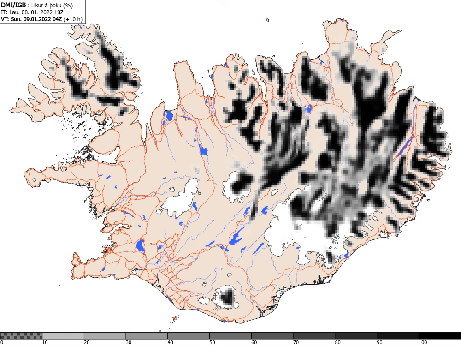Viewport: 461px width, 346px height.
Task: Click the legend label '60'
Action: pyautogui.click(x=254, y=342)
